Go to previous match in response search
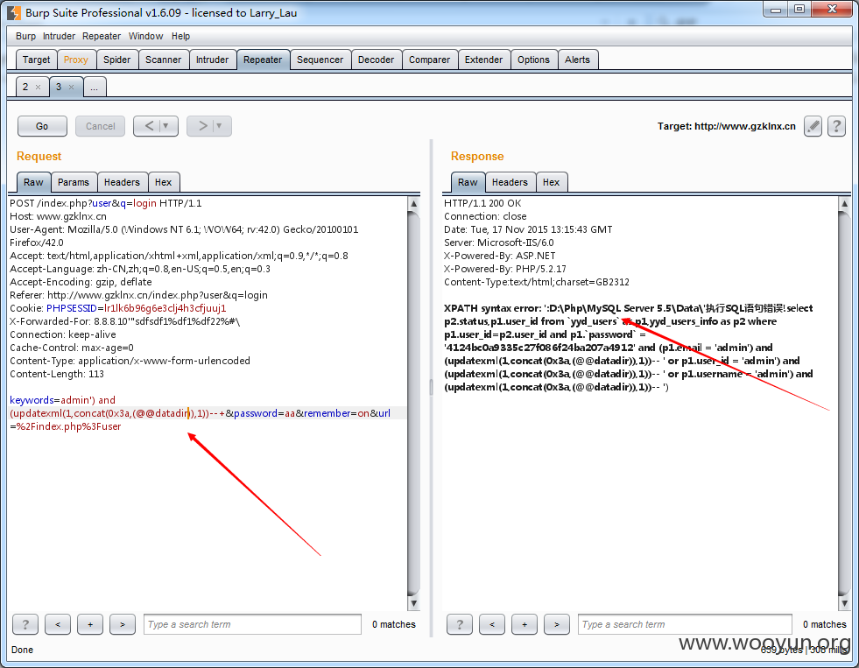This screenshot has height=668, width=859. pos(492,624)
